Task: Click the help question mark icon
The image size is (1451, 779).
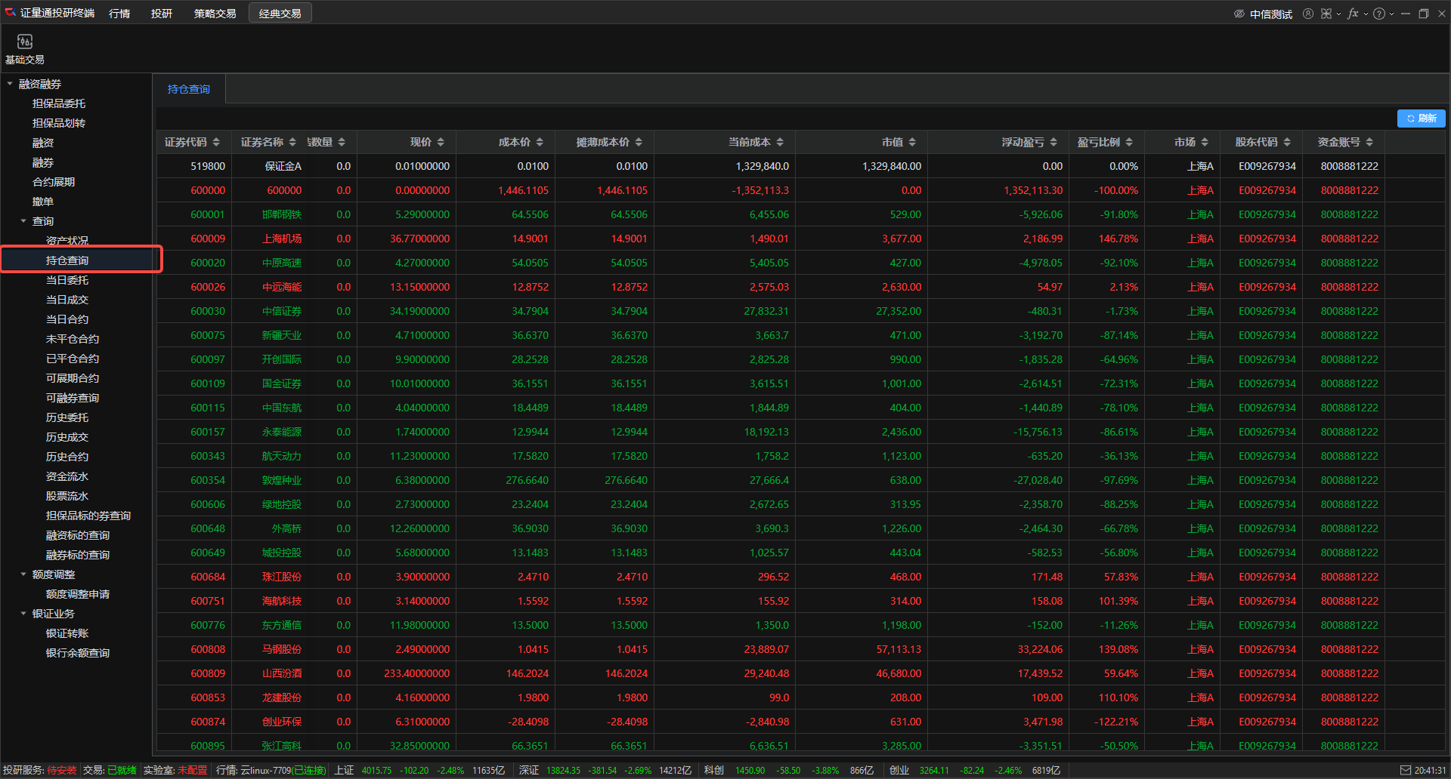Action: coord(1379,14)
